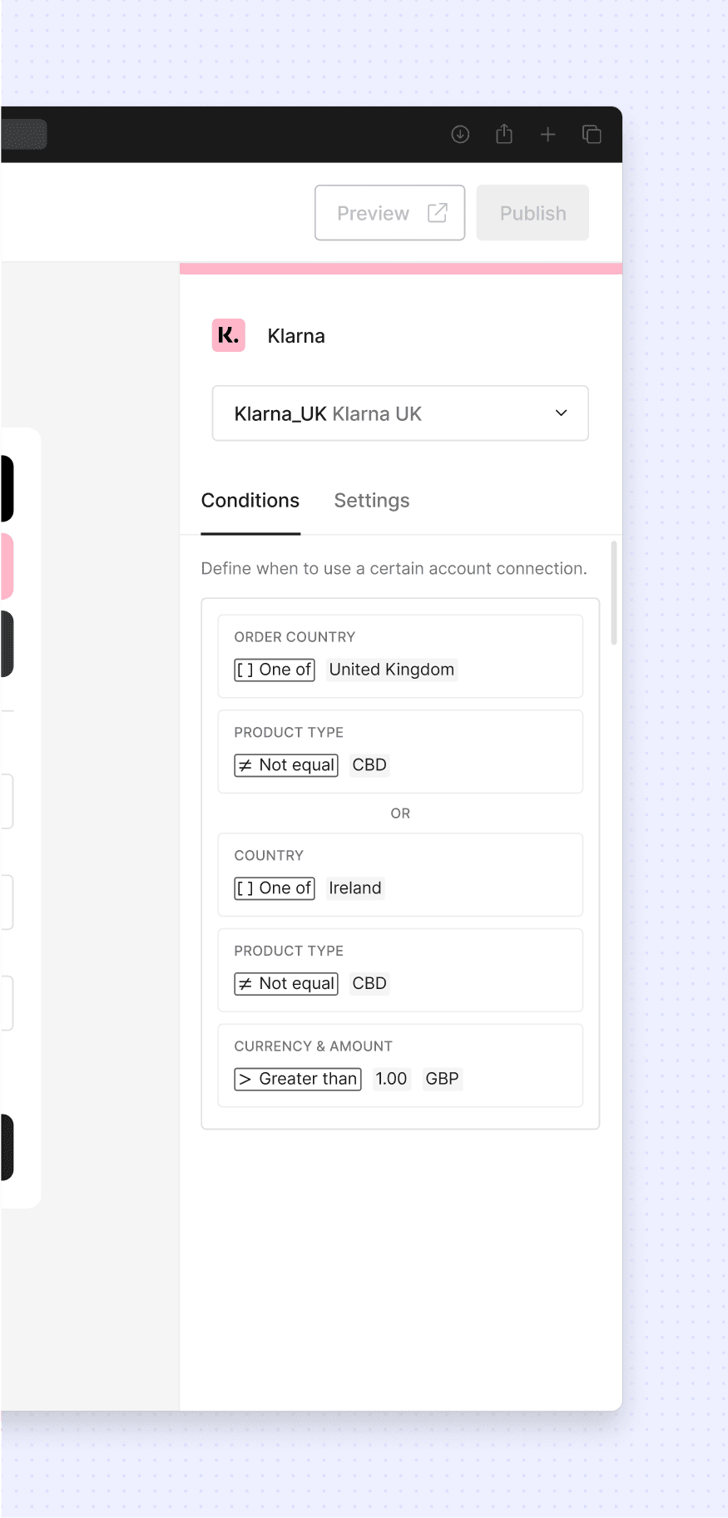Screen dimensions: 728x1518
Task: Click the download icon in browser toolbar
Action: (460, 134)
